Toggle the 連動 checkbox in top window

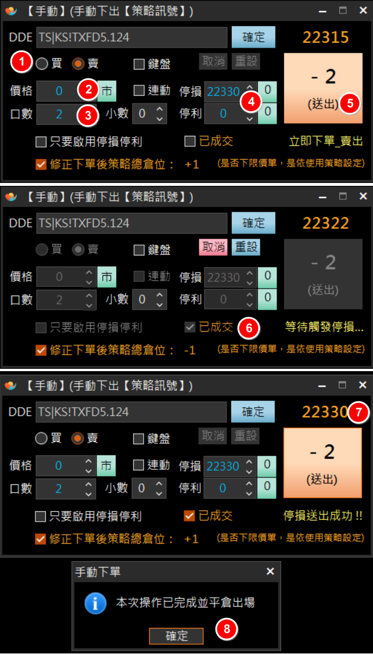coord(139,91)
